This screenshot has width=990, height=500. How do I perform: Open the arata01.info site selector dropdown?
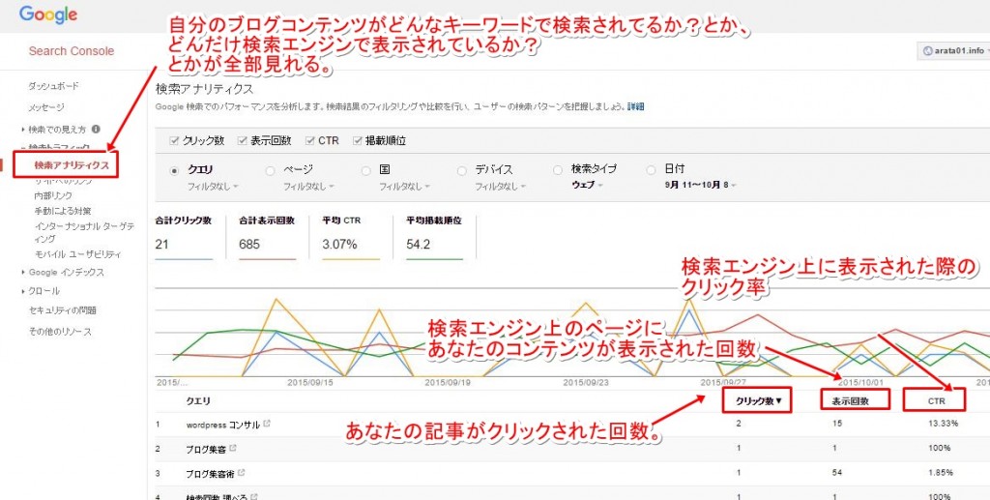click(953, 50)
